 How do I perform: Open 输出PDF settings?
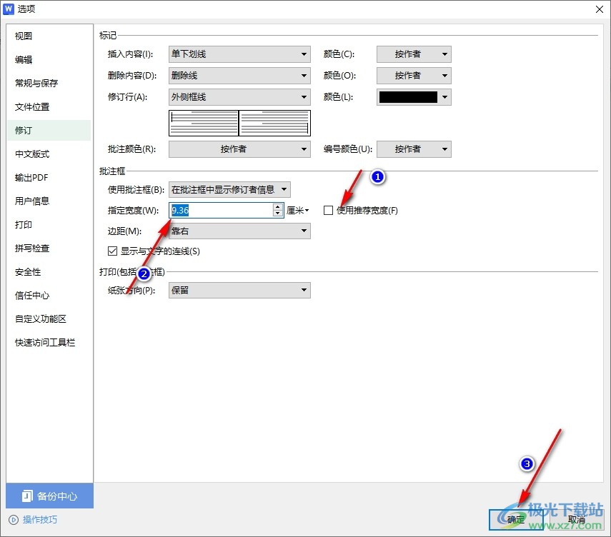pyautogui.click(x=31, y=178)
